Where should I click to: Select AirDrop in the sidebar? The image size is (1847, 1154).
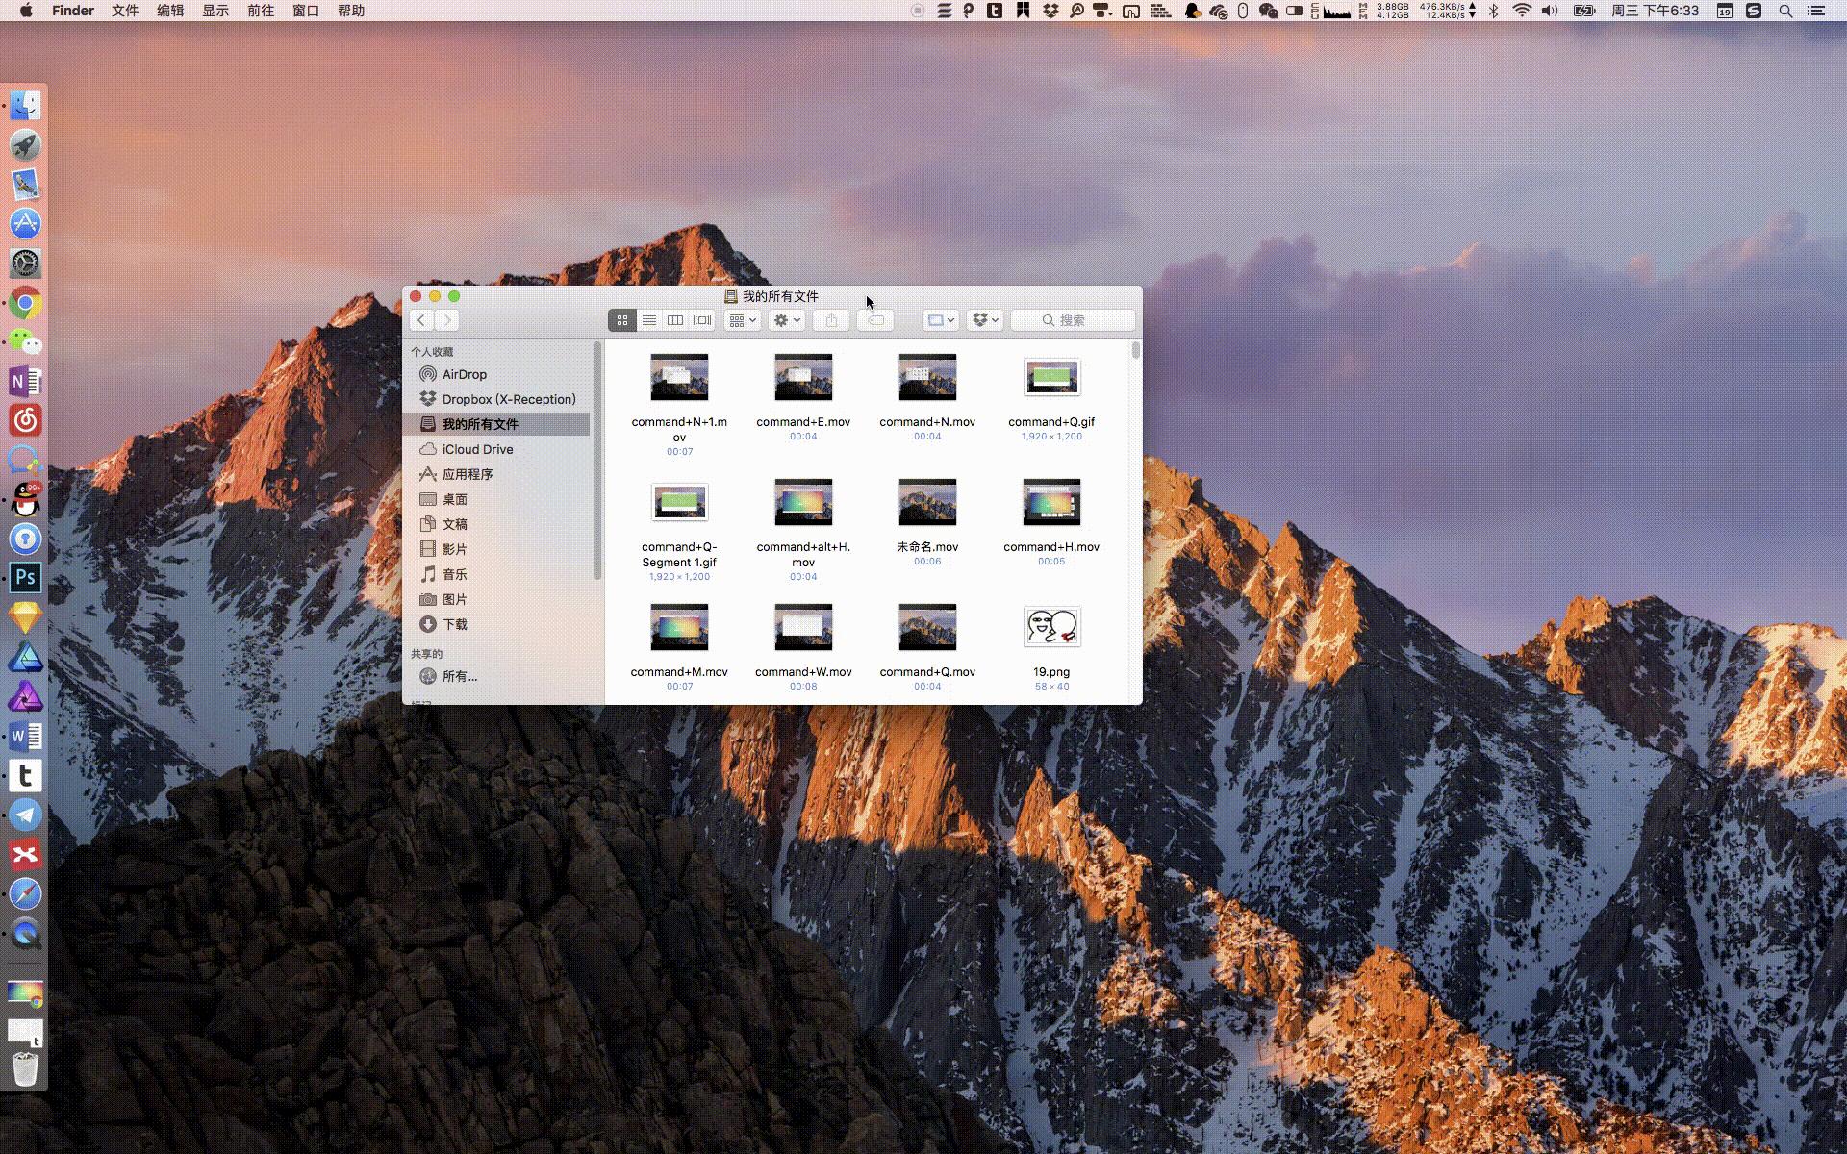(465, 374)
